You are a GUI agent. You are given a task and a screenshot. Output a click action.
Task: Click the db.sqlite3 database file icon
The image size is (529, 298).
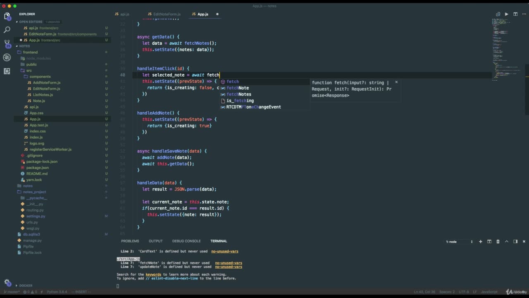(x=19, y=234)
